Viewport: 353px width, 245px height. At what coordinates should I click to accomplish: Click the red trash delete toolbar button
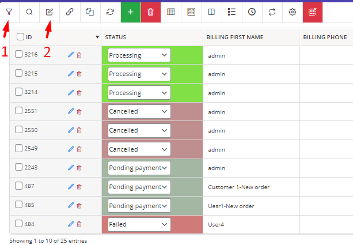[150, 12]
